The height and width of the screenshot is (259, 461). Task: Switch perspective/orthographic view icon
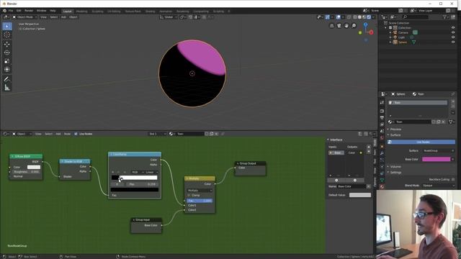(331, 26)
